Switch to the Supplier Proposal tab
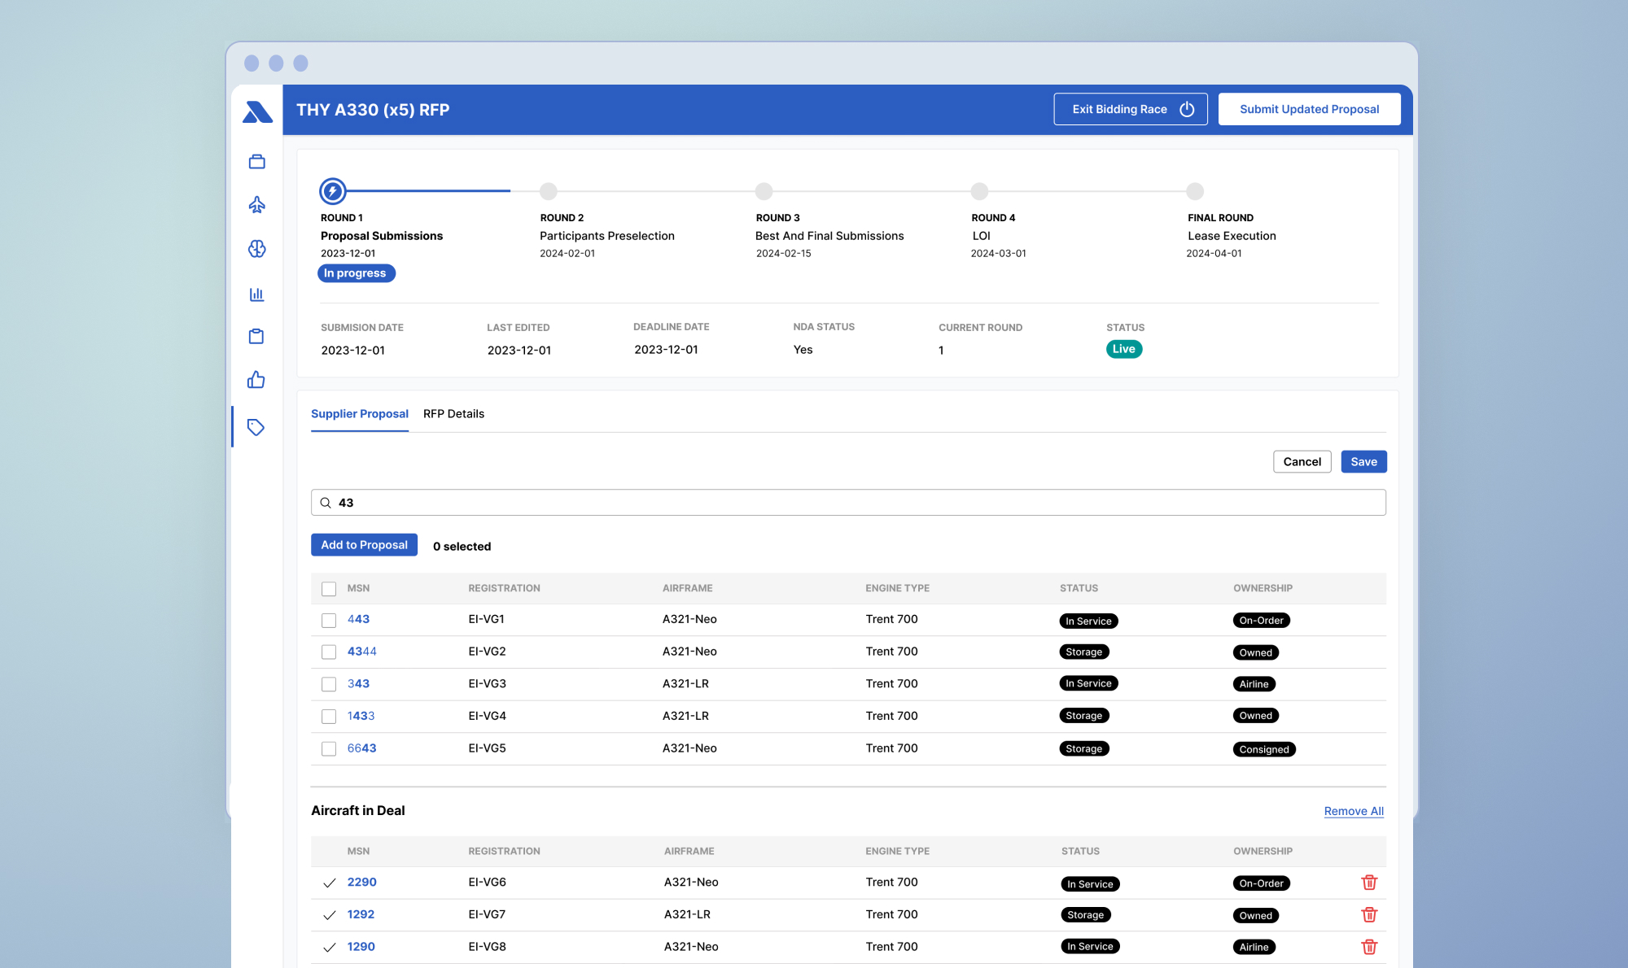Viewport: 1628px width, 968px height. pos(360,414)
